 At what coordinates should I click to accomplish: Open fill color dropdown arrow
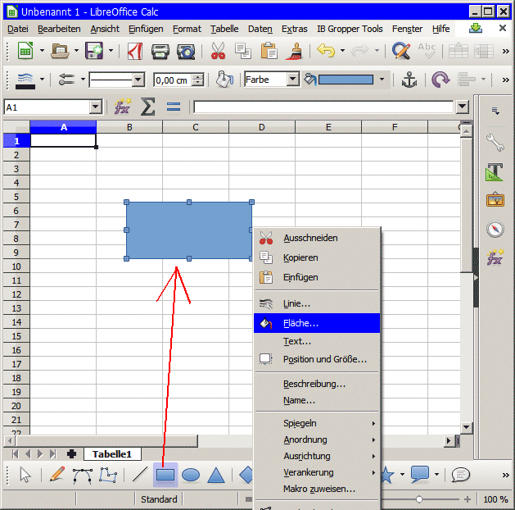pyautogui.click(x=382, y=80)
